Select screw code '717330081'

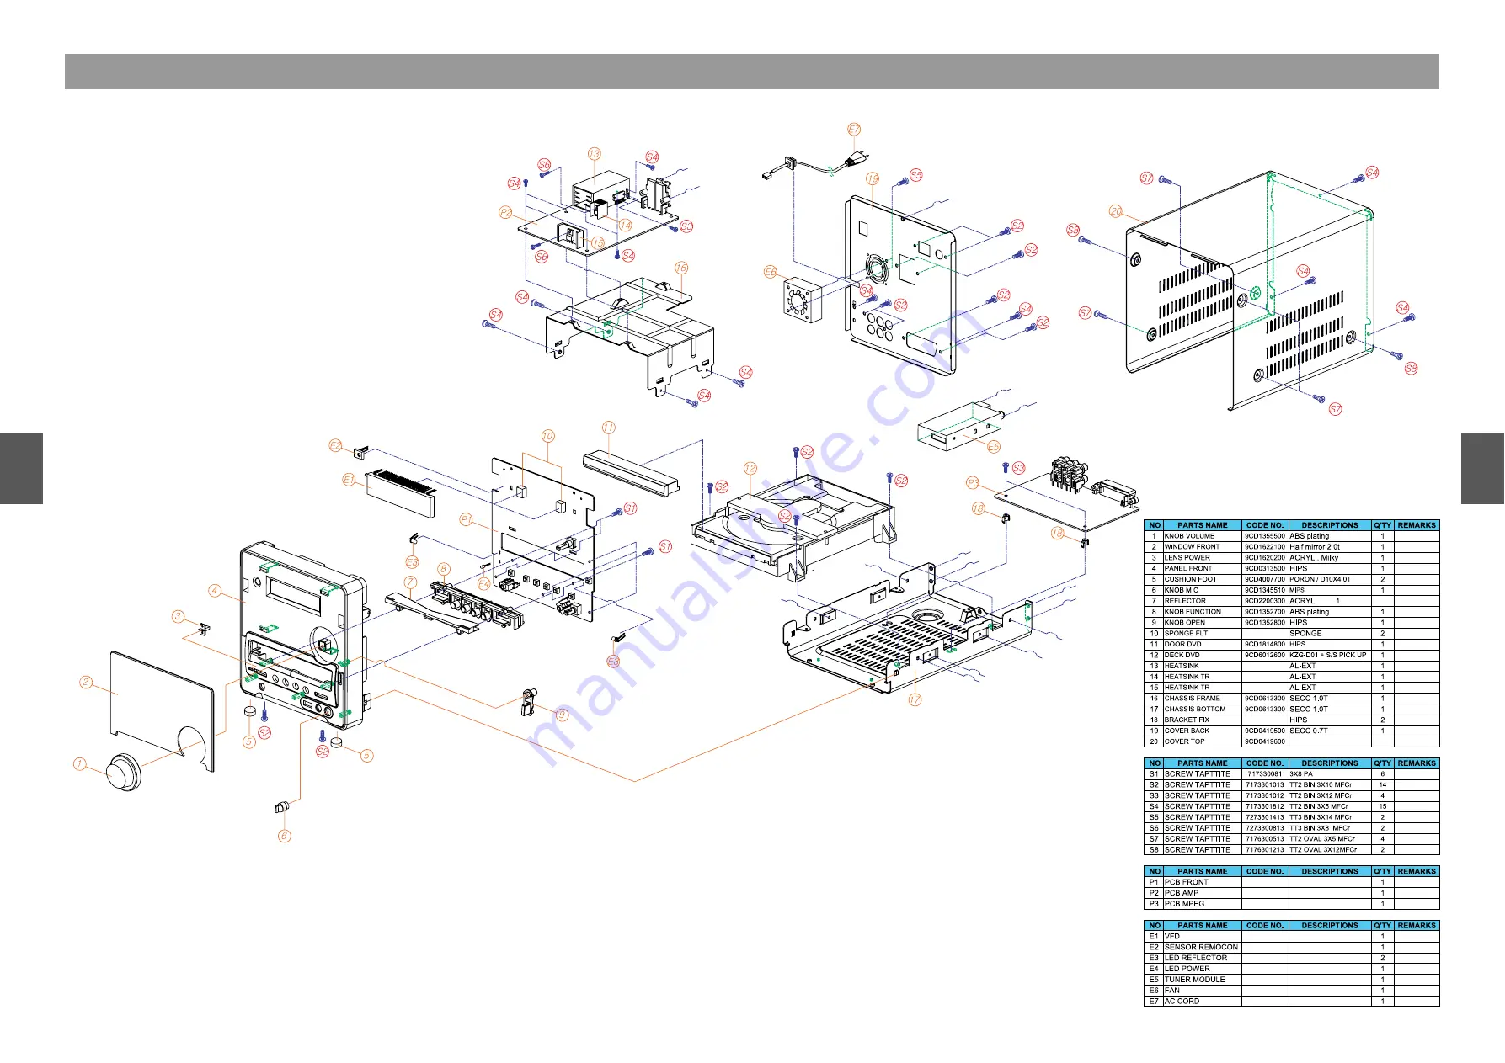[1265, 774]
